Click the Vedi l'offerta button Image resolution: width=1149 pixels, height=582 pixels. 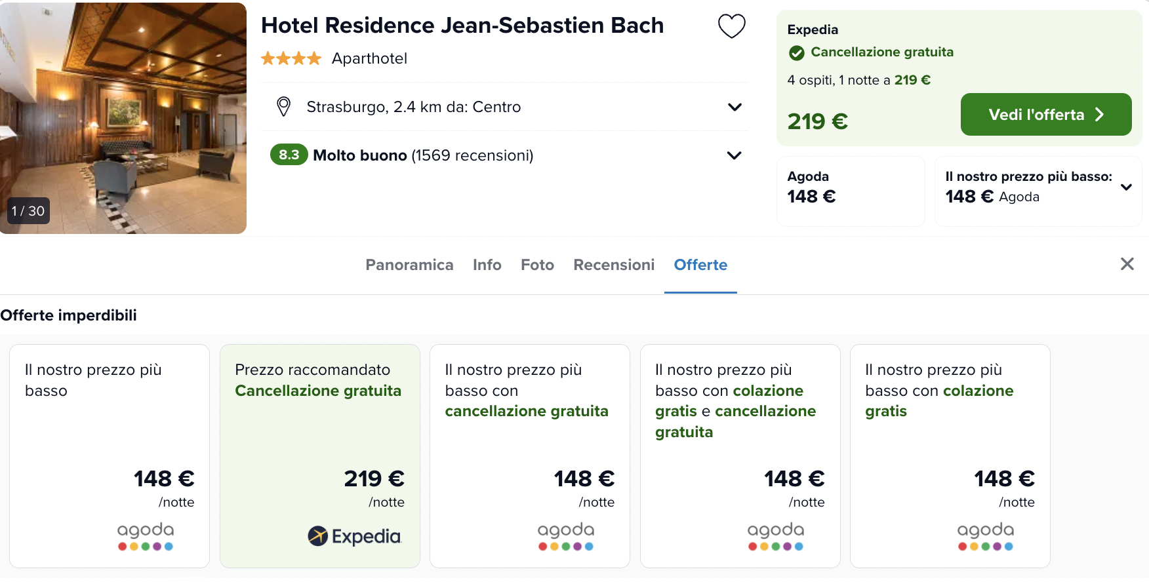point(1045,115)
